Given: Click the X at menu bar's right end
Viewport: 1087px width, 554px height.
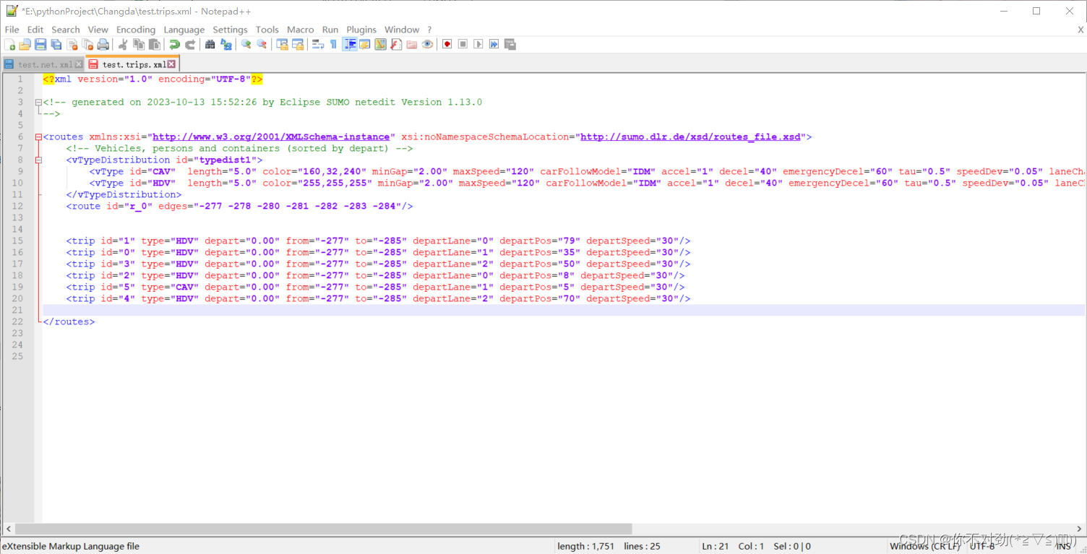Looking at the screenshot, I should click(1080, 30).
